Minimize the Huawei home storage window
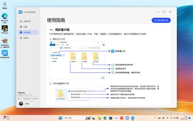 [x=158, y=12]
